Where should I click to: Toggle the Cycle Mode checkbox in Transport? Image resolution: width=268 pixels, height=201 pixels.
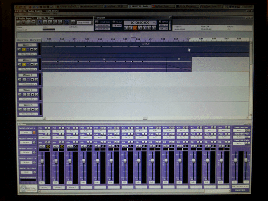(97, 22)
